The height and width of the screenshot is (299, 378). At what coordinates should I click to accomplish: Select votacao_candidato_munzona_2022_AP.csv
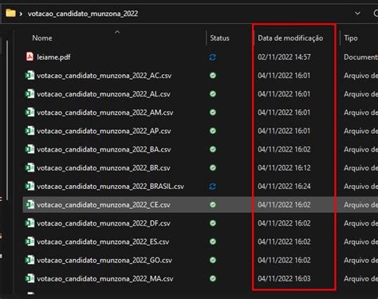pyautogui.click(x=104, y=131)
